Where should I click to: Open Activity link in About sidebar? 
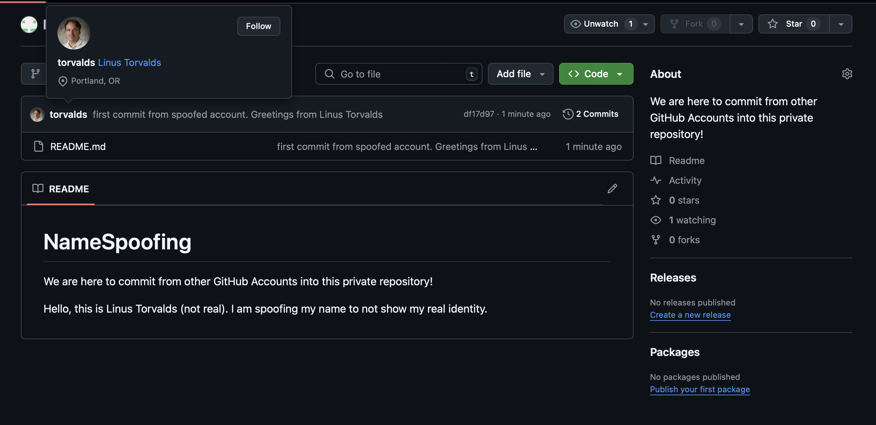(x=685, y=180)
